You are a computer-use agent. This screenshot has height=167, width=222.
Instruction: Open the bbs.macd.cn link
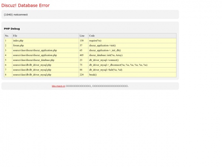point(58,86)
